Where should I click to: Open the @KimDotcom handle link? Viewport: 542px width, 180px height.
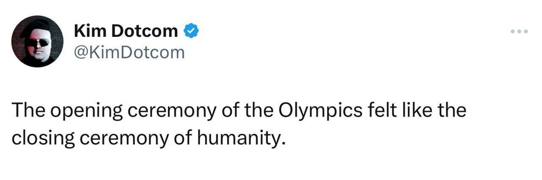click(129, 52)
